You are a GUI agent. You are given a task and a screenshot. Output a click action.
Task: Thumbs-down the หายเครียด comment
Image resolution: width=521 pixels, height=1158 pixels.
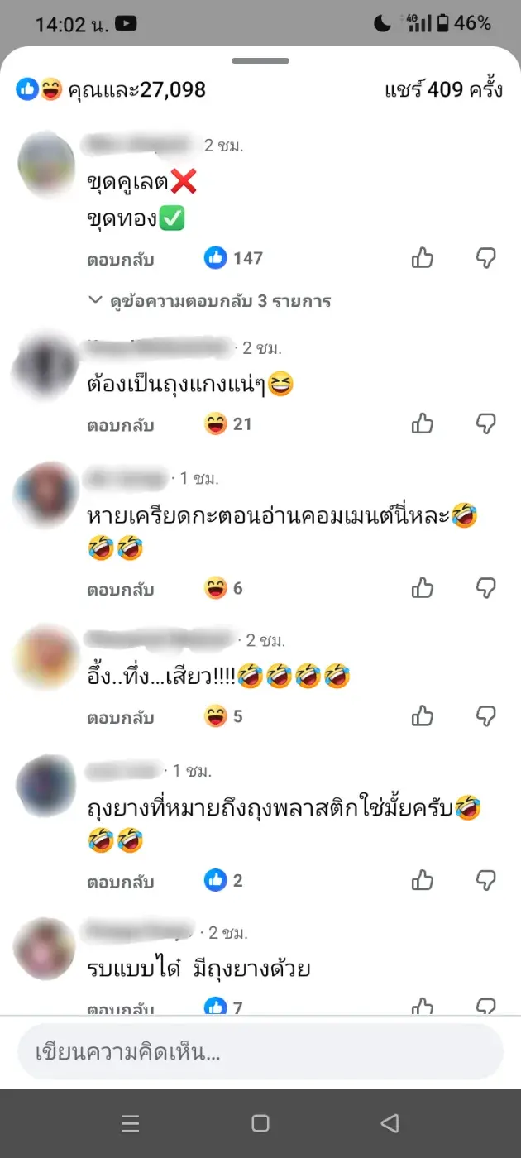pyautogui.click(x=486, y=588)
